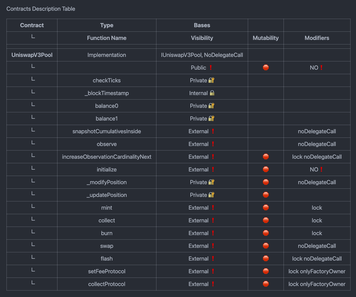Select the burn function name

(x=107, y=233)
